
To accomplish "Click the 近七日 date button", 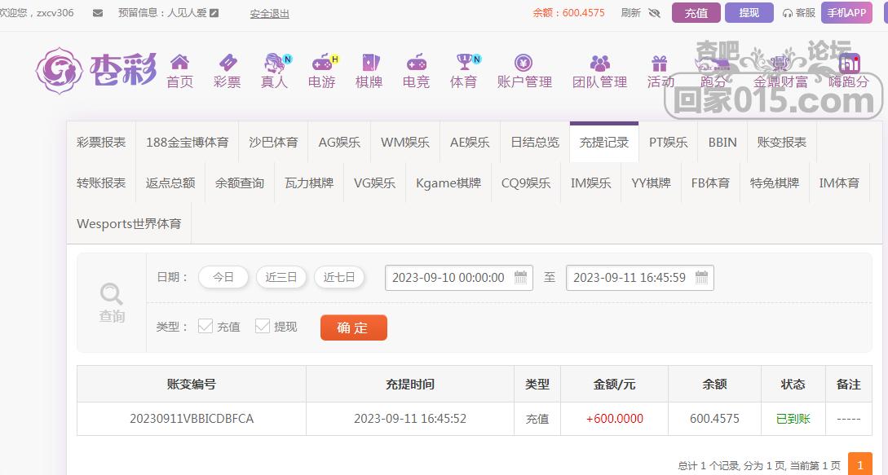I will (x=338, y=277).
